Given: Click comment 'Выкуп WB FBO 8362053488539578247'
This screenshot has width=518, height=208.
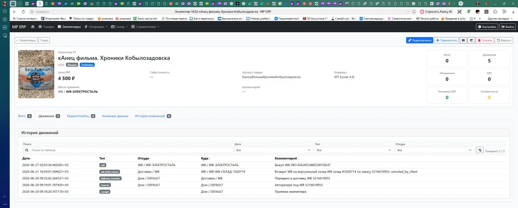Looking at the screenshot, I should tap(303, 165).
